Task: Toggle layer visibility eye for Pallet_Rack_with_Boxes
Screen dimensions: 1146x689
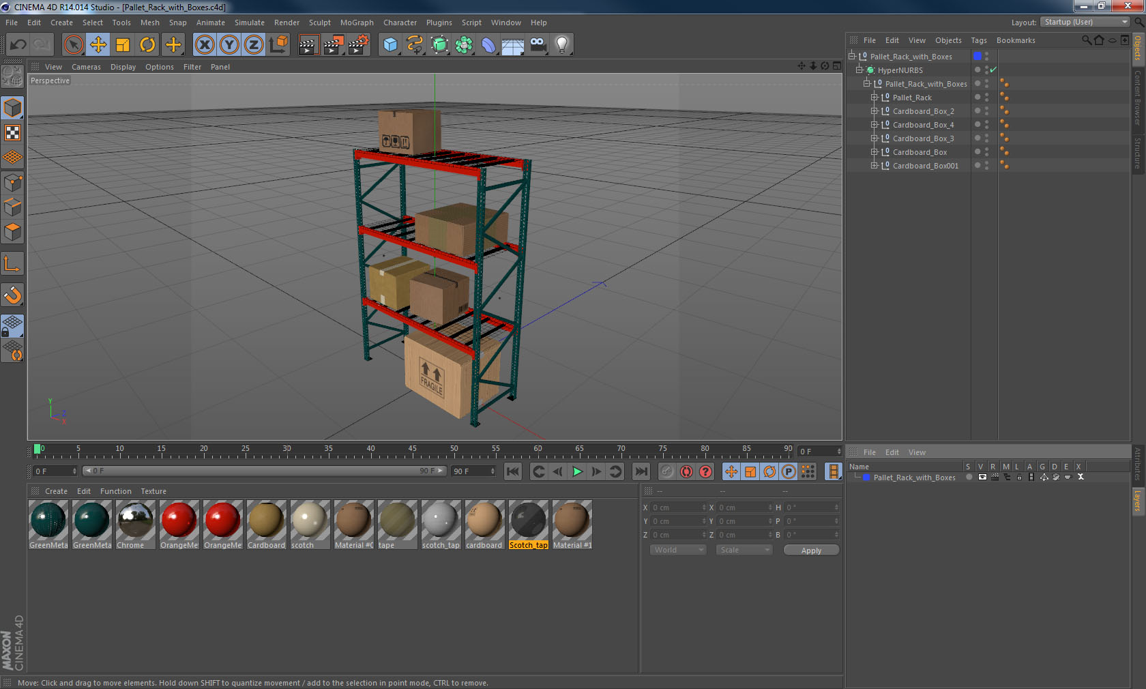Action: click(982, 478)
